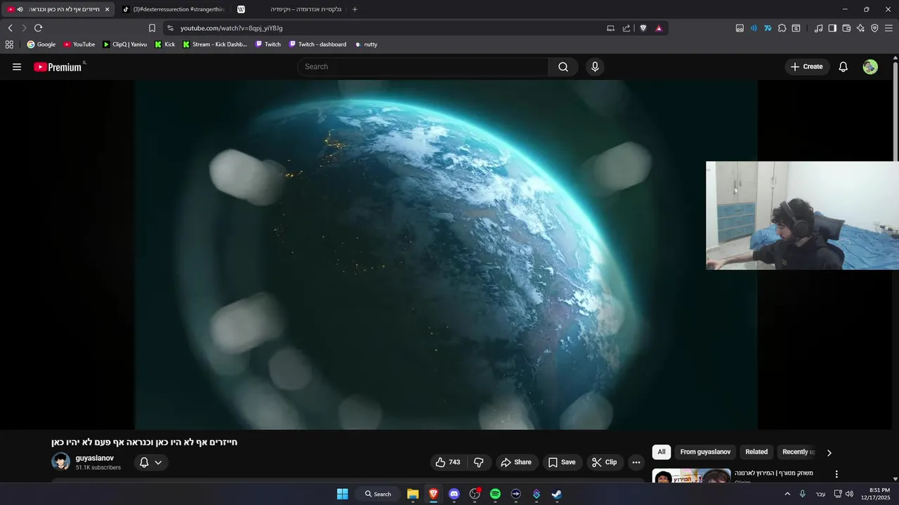The image size is (899, 505).
Task: Open a new browser tab
Action: click(x=355, y=9)
